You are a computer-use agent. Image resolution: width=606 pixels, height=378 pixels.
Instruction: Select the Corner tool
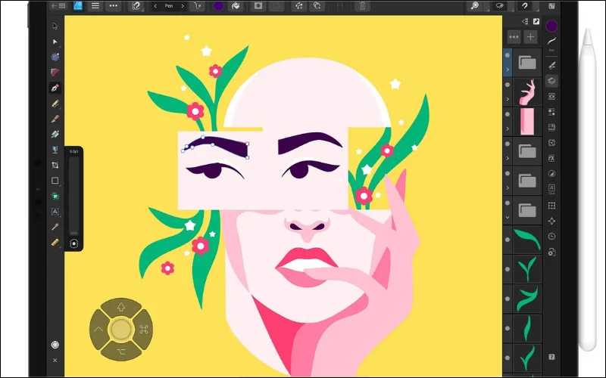pyautogui.click(x=55, y=73)
